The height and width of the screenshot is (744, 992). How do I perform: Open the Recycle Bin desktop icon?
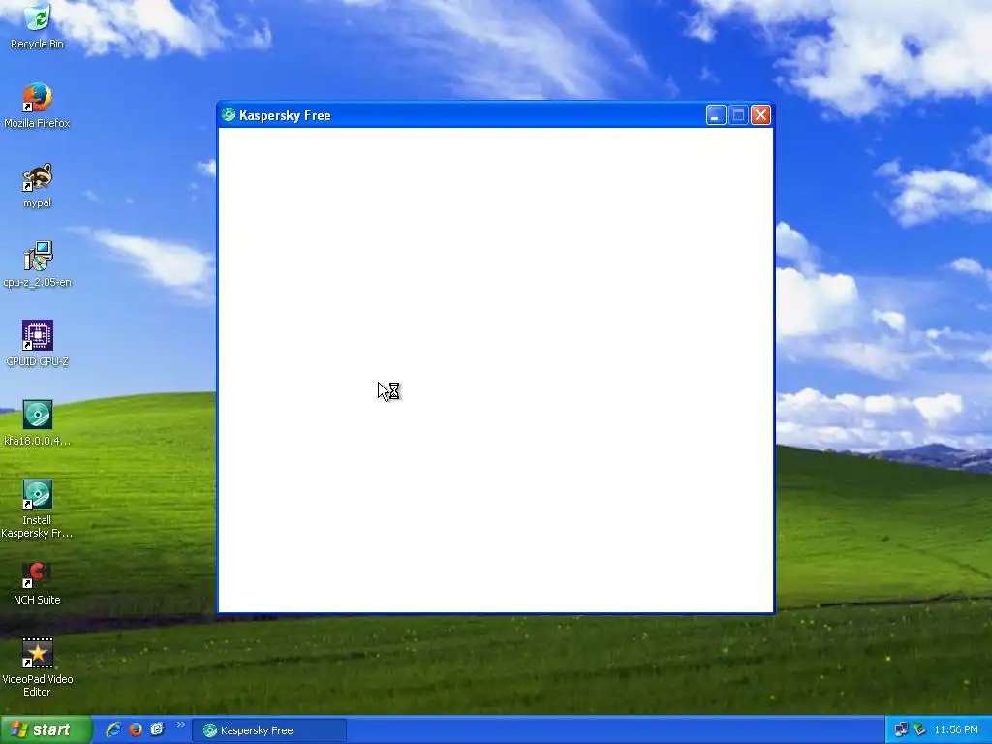coord(38,19)
